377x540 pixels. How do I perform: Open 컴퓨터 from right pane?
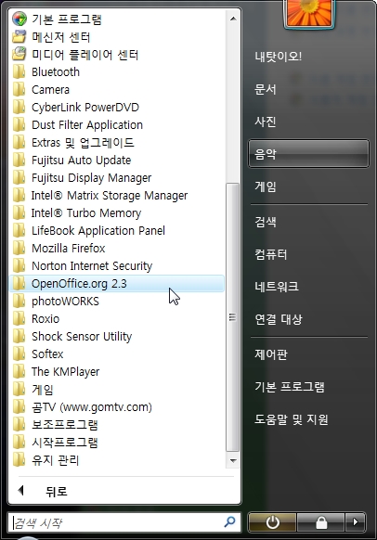tap(270, 254)
